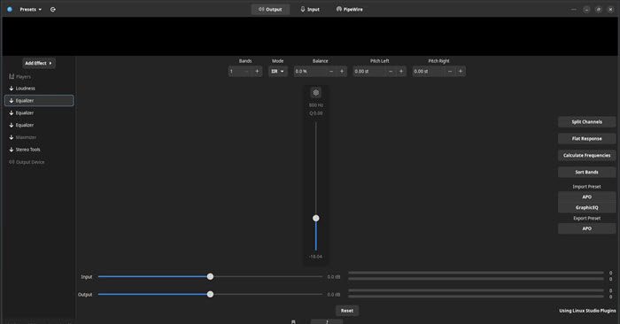The width and height of the screenshot is (620, 324).
Task: Increase Bands count with plus button
Action: [257, 71]
